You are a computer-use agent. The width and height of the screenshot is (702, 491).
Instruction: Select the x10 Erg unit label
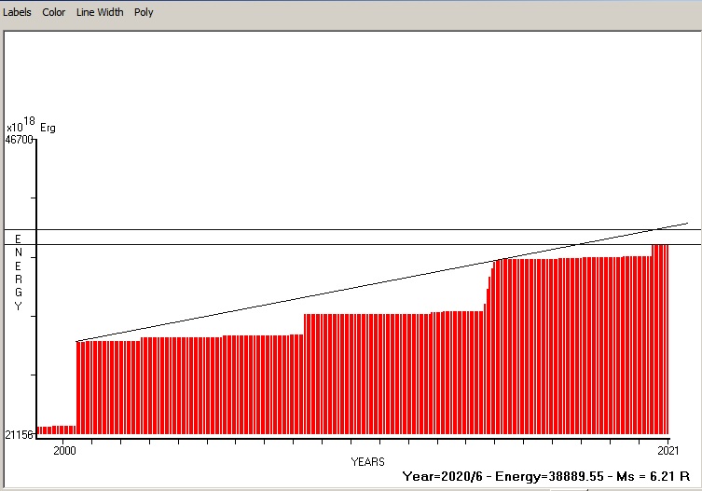click(x=31, y=126)
